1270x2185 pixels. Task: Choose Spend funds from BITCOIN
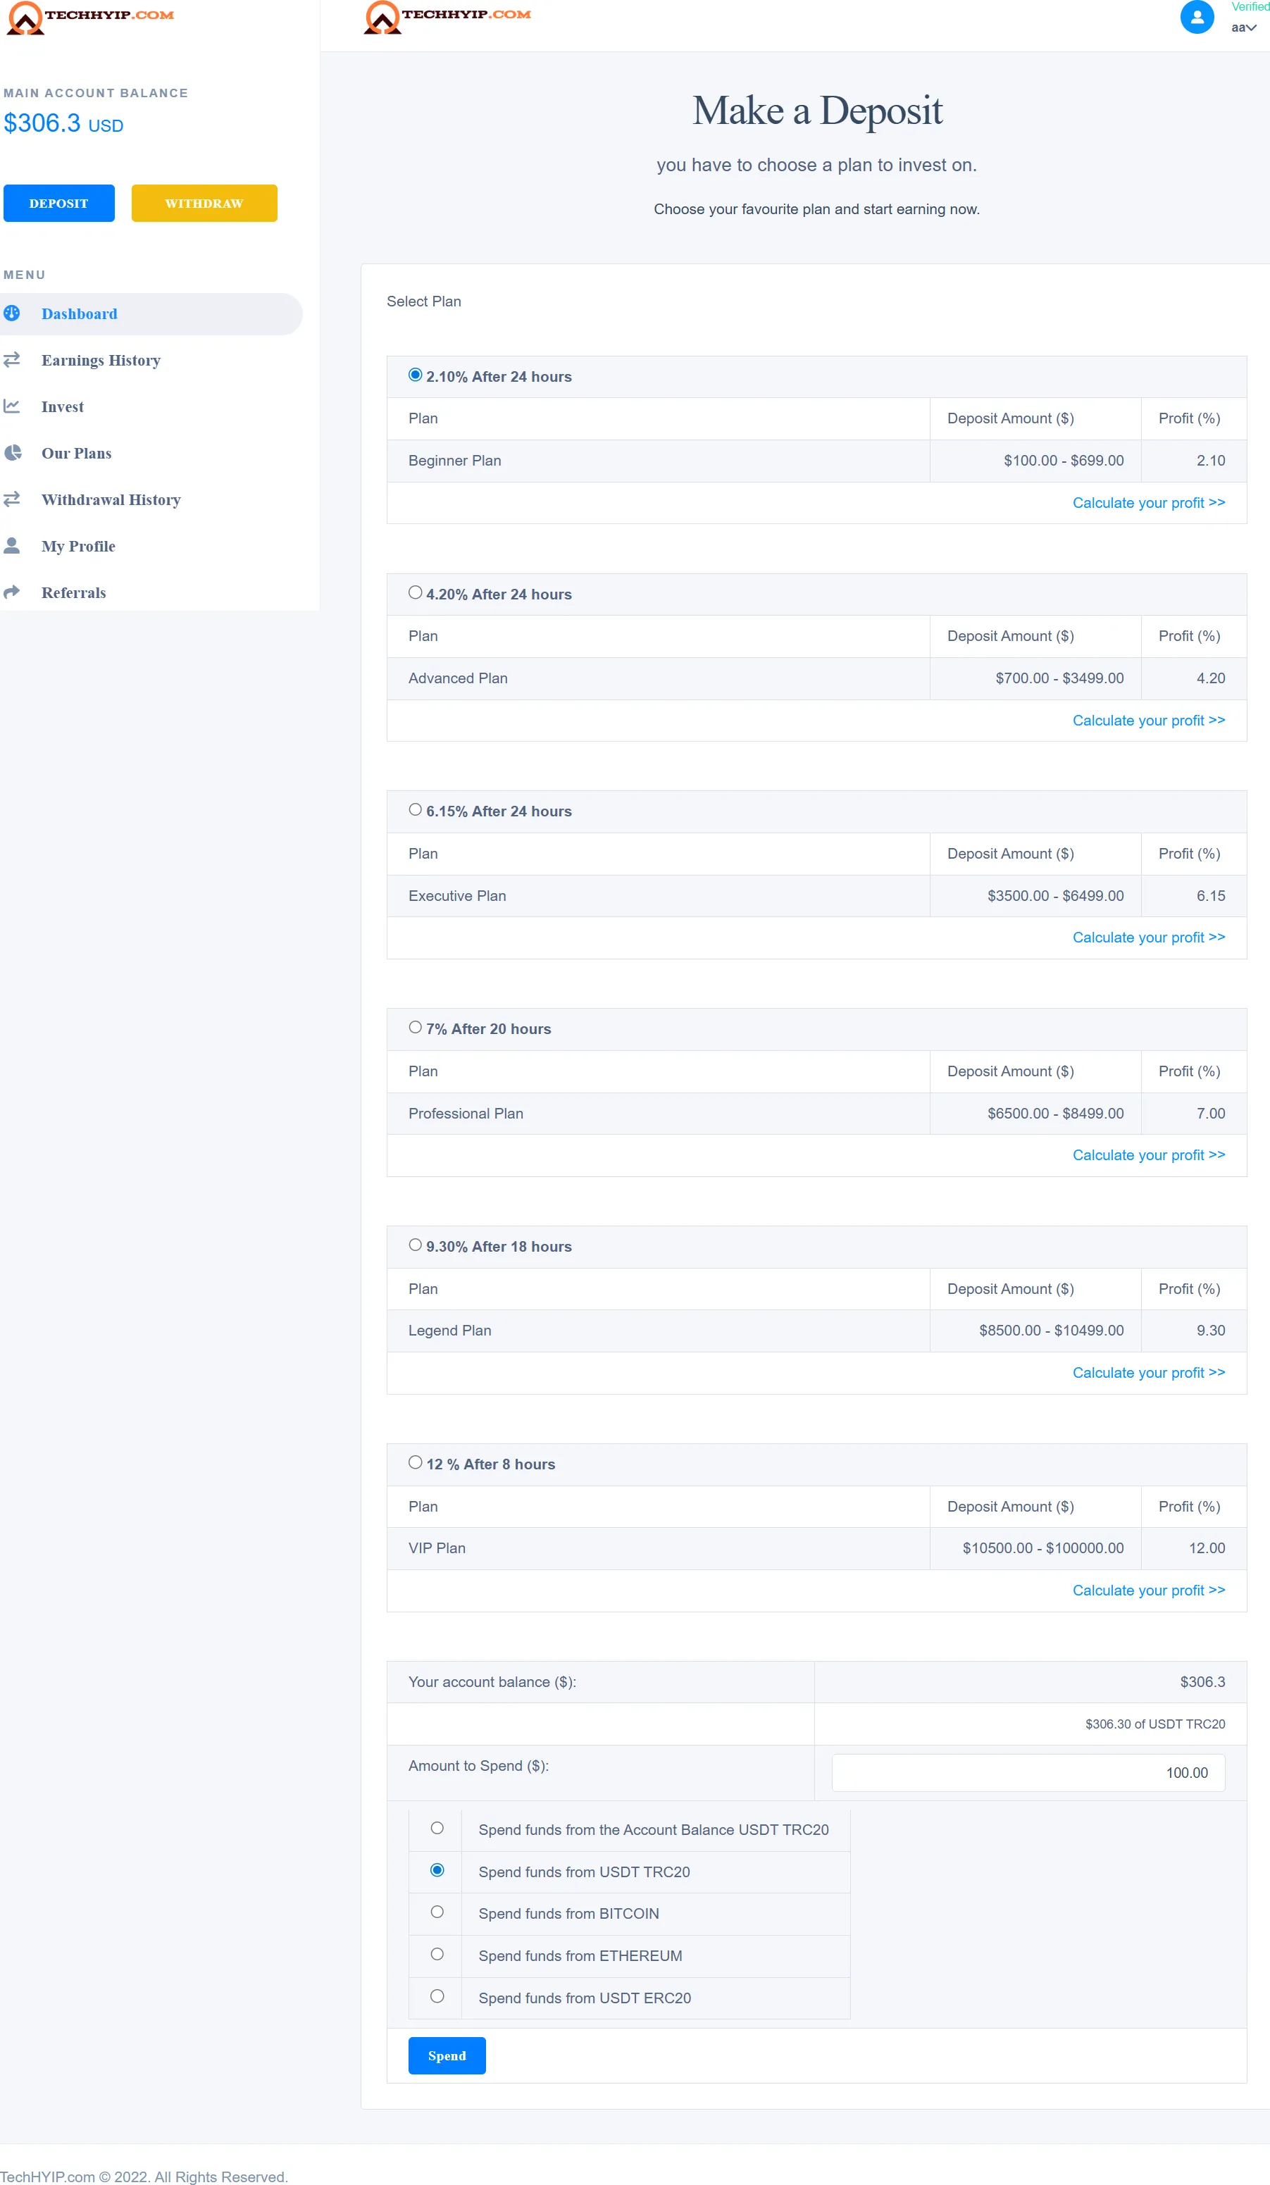coord(437,1912)
